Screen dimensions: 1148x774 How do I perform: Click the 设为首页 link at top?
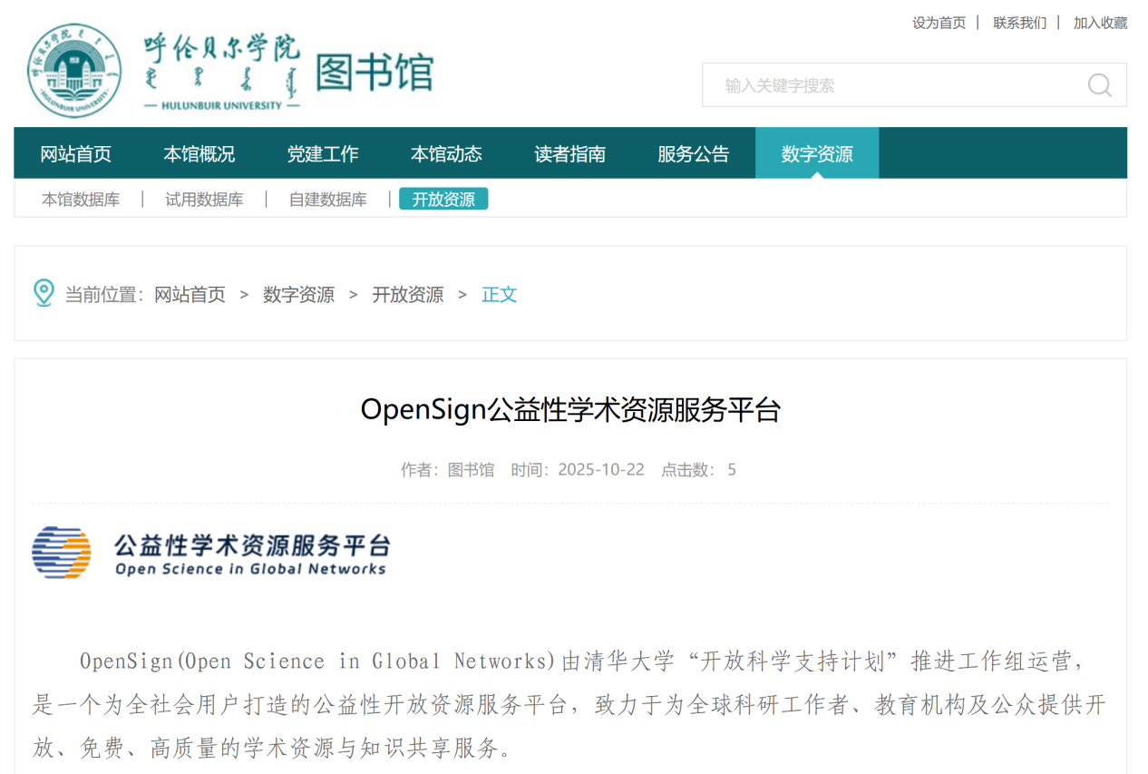pos(939,23)
